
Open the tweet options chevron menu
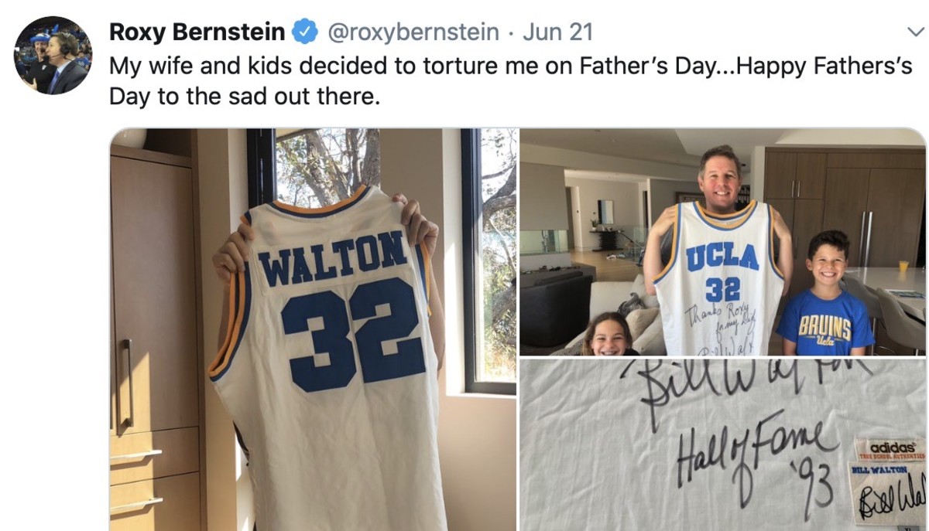click(914, 32)
